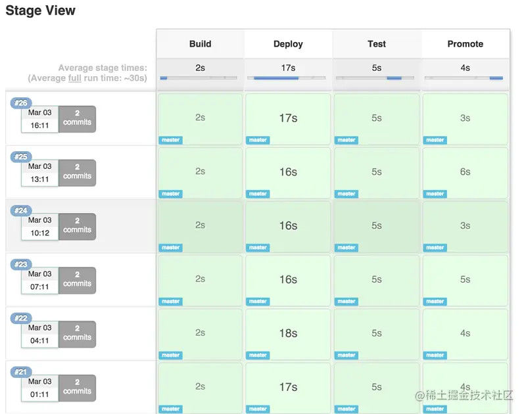Open build #24 badge
Viewport: 526px width, 414px height.
[x=21, y=210]
